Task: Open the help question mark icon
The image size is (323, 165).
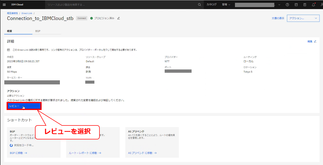Action: point(287,5)
